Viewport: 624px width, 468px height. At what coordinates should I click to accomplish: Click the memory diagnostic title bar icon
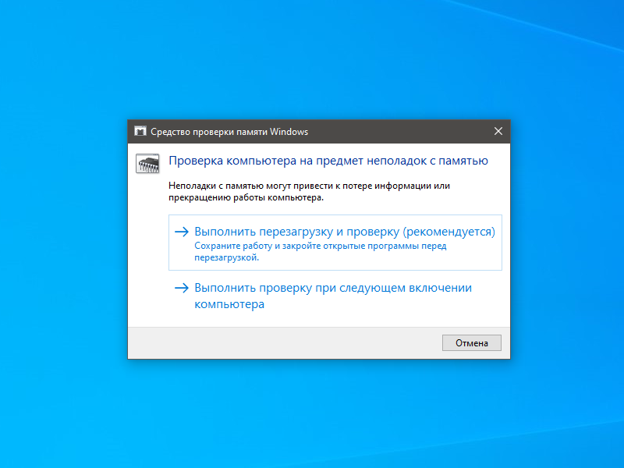pos(140,131)
